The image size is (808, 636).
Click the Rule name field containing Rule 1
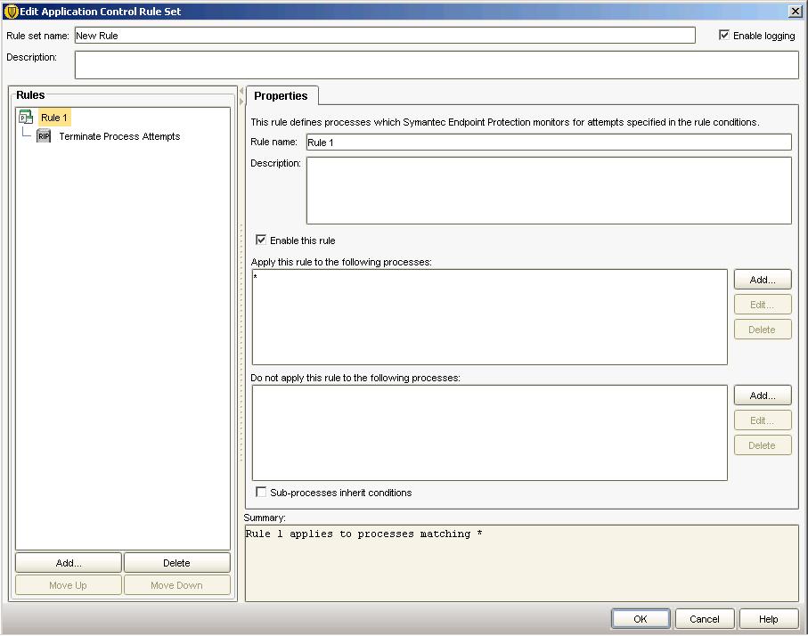point(549,143)
